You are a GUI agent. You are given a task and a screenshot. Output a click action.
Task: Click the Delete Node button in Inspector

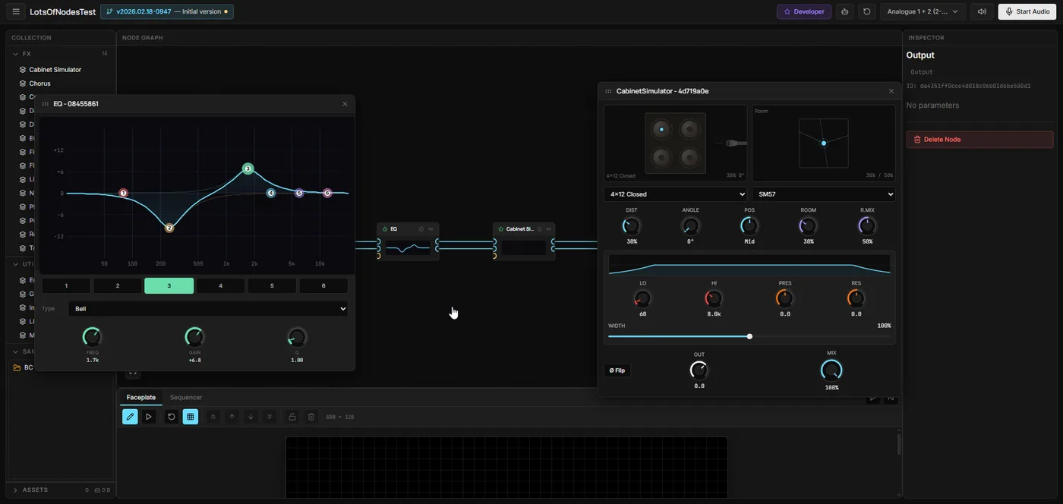(x=979, y=139)
